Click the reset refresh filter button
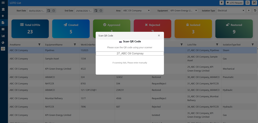 click(255, 11)
